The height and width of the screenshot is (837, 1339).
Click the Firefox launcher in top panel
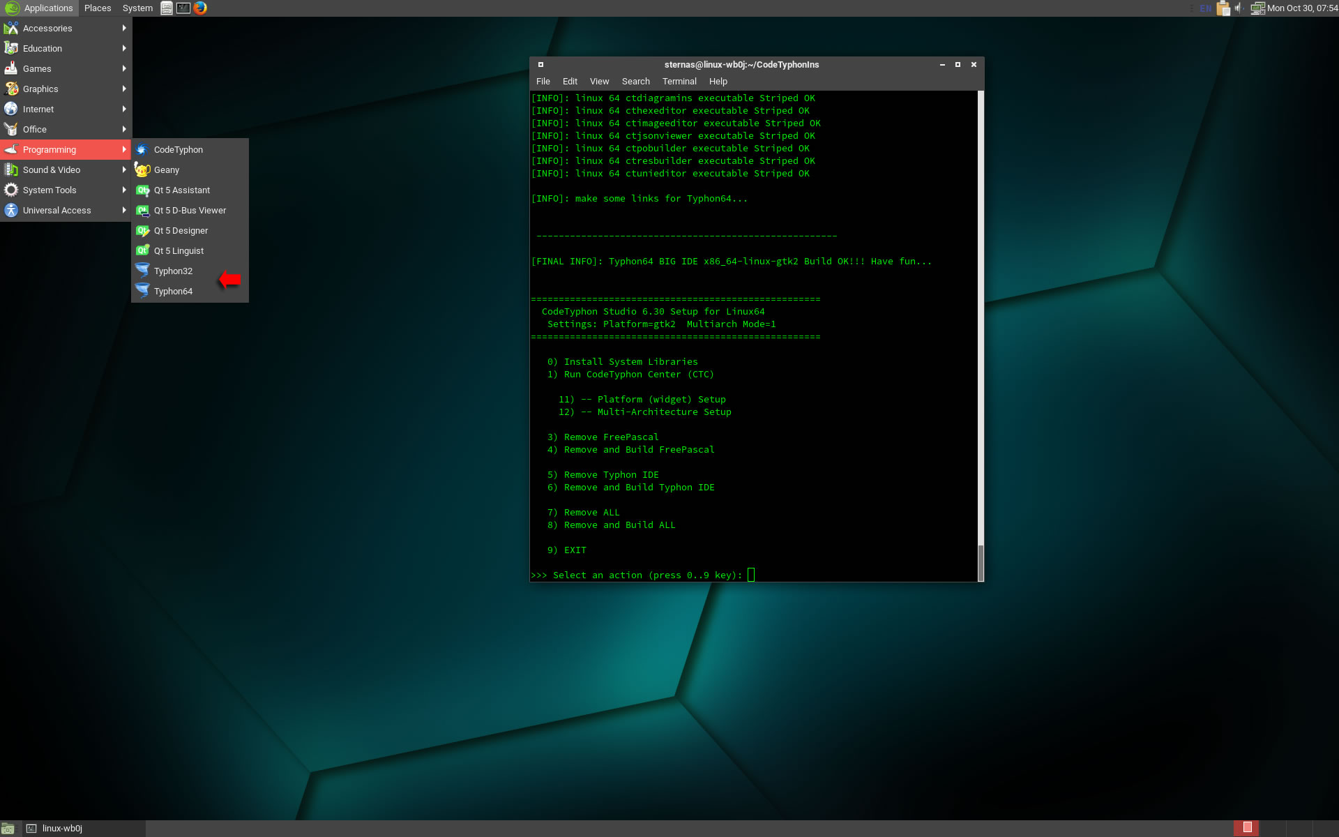pyautogui.click(x=200, y=8)
